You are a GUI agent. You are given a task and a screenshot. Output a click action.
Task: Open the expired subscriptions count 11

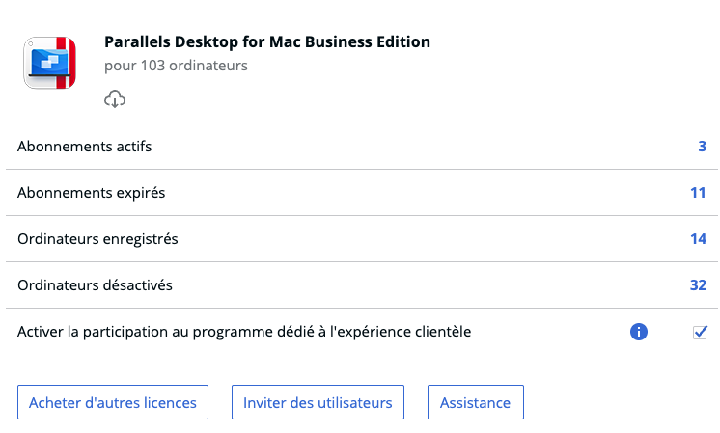coord(698,193)
